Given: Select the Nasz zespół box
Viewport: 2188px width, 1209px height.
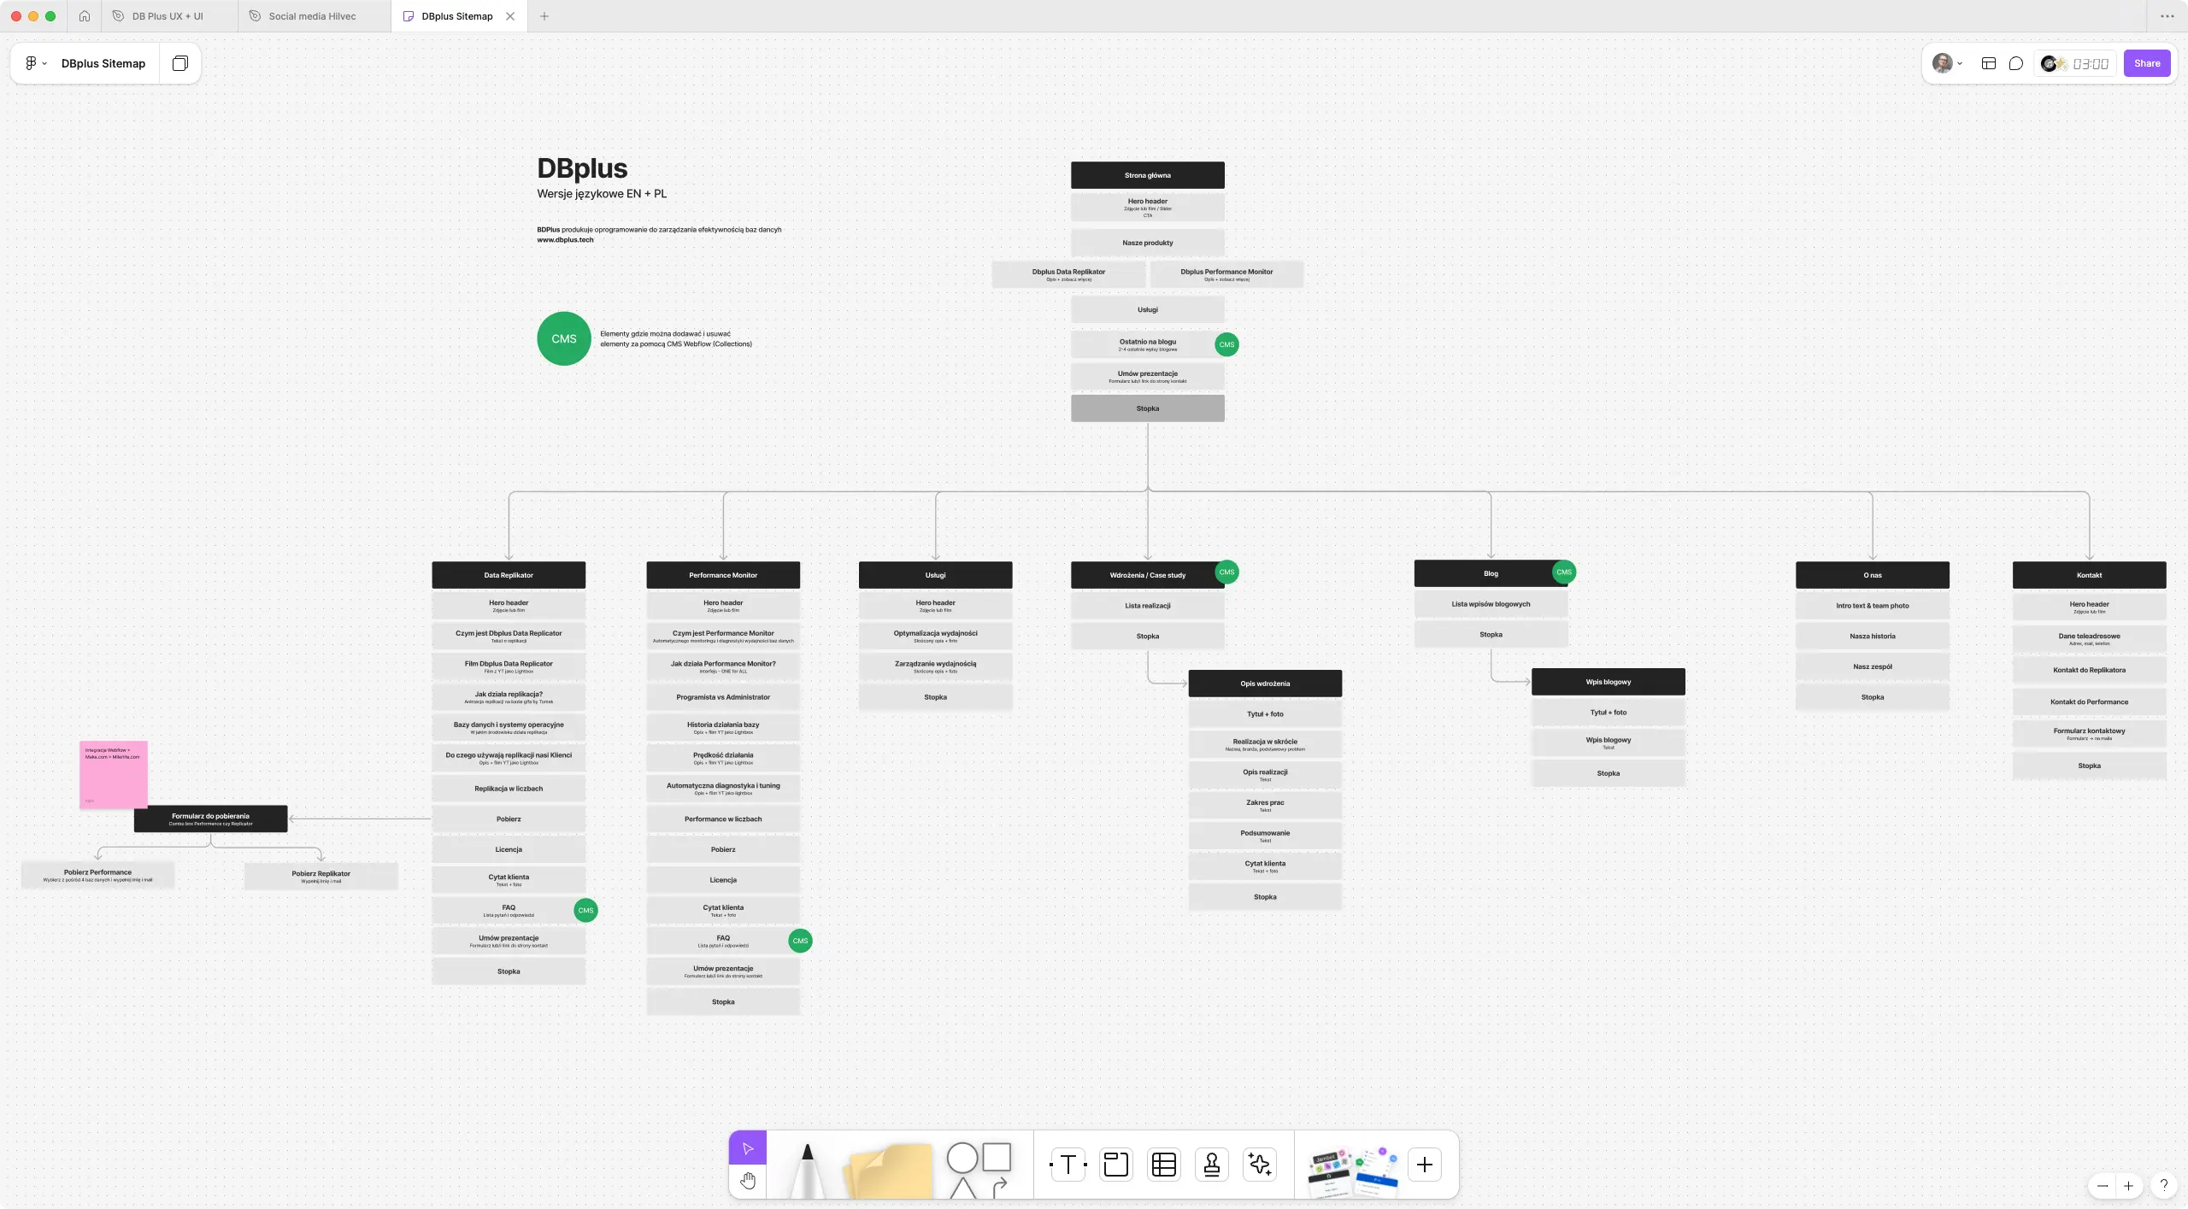Looking at the screenshot, I should click(1873, 666).
